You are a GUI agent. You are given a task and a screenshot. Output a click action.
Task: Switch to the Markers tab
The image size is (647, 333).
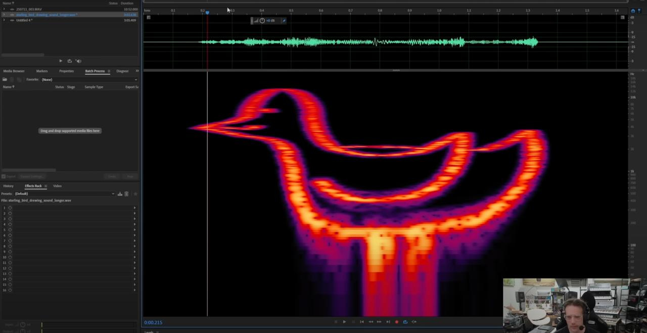pos(42,71)
